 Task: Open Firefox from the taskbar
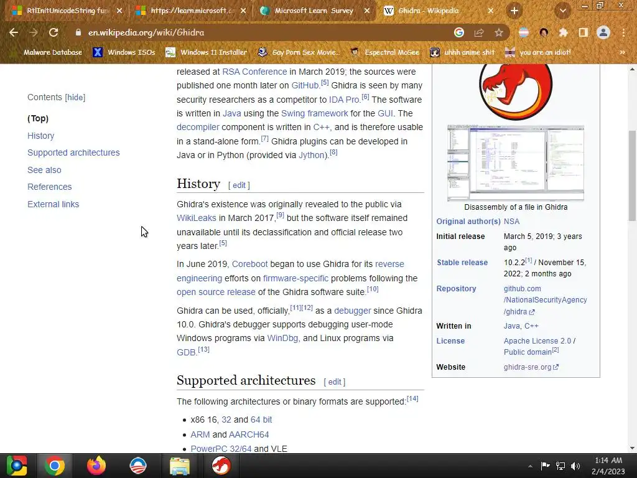coord(96,466)
